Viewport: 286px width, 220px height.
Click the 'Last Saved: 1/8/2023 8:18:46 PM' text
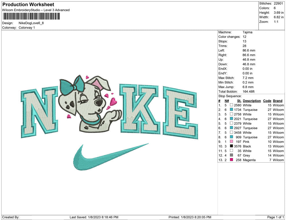(x=94, y=217)
